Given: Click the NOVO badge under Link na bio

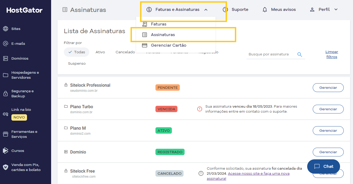Looking at the screenshot, I should click(19, 117).
